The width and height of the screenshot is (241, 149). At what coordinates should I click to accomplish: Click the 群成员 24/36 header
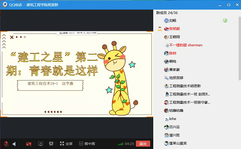(167, 13)
